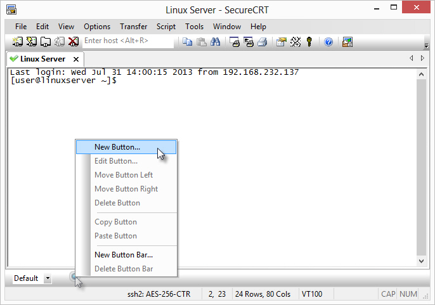The height and width of the screenshot is (305, 435).
Task: Click the Paste toolbar icon
Action: pyautogui.click(x=202, y=42)
